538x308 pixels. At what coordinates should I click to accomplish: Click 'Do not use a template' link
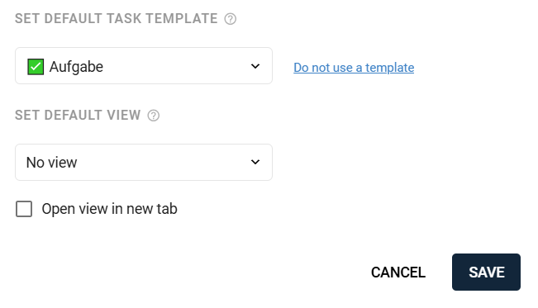pos(354,68)
